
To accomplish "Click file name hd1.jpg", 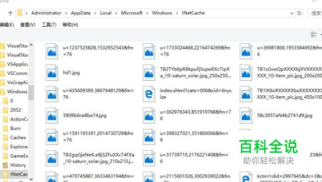I will click(x=71, y=72).
